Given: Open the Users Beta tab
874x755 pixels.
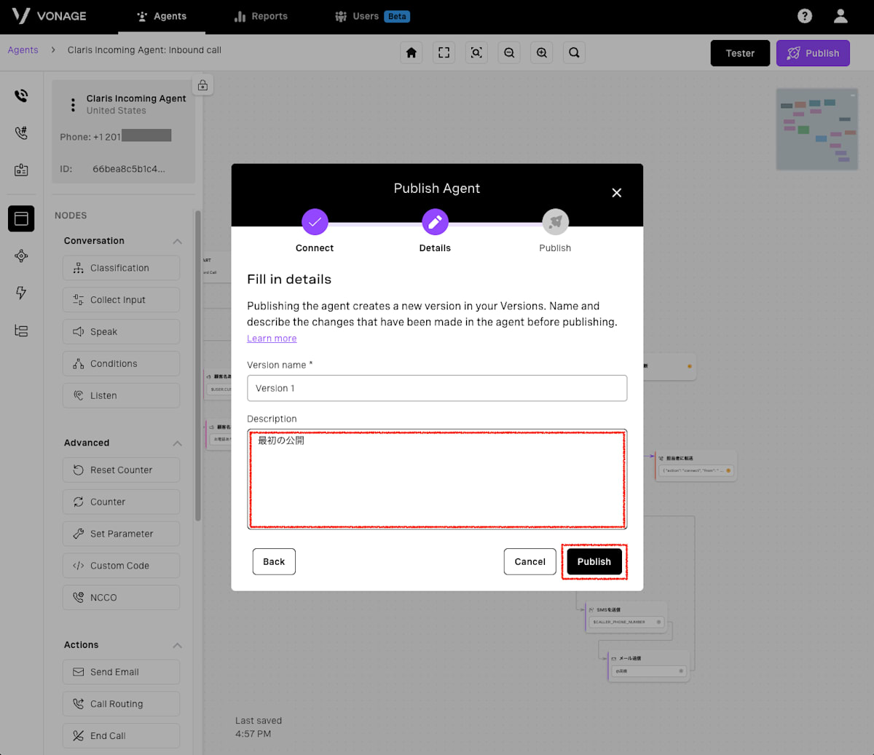Looking at the screenshot, I should coord(372,16).
